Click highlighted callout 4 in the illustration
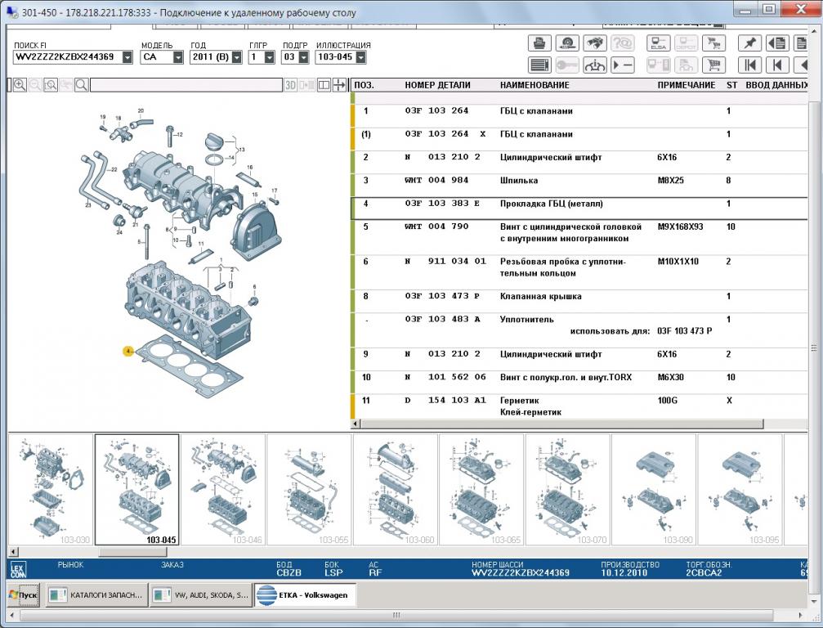823x628 pixels. (x=128, y=351)
